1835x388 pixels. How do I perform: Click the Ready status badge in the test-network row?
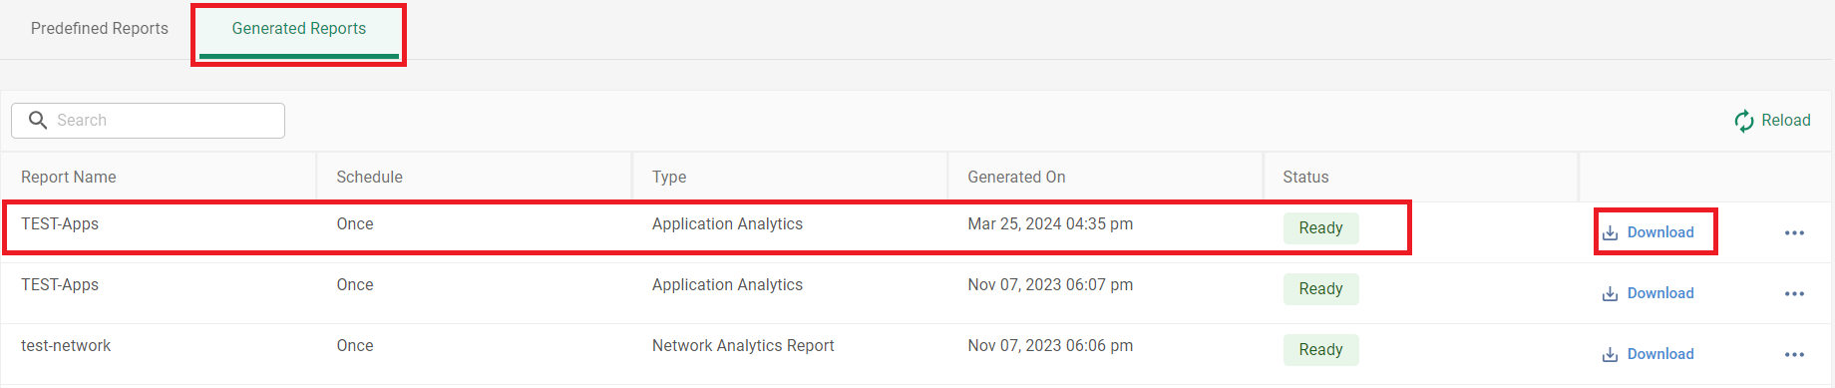(1320, 349)
